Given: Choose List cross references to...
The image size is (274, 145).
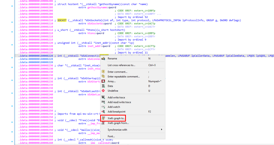Looking at the screenshot, I should (x=121, y=65).
